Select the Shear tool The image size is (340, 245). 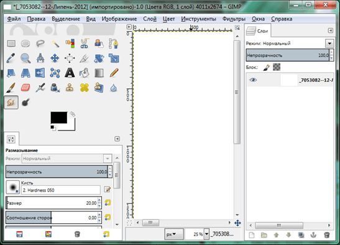pos(11,73)
